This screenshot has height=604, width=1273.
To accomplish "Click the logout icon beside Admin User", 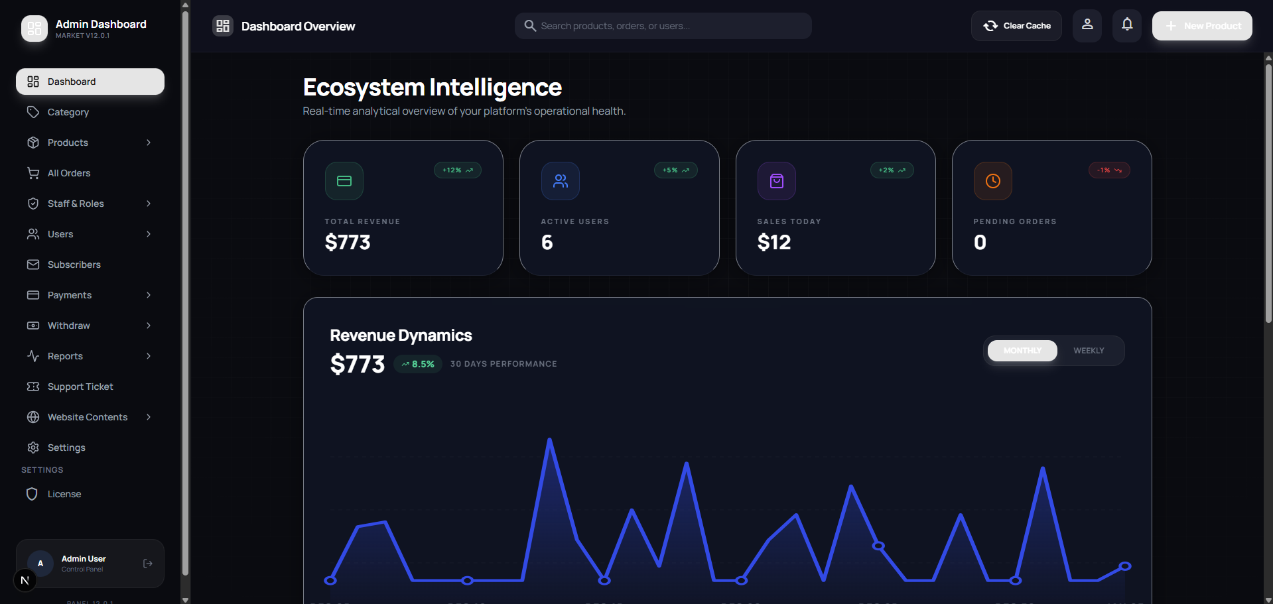I will (x=147, y=564).
